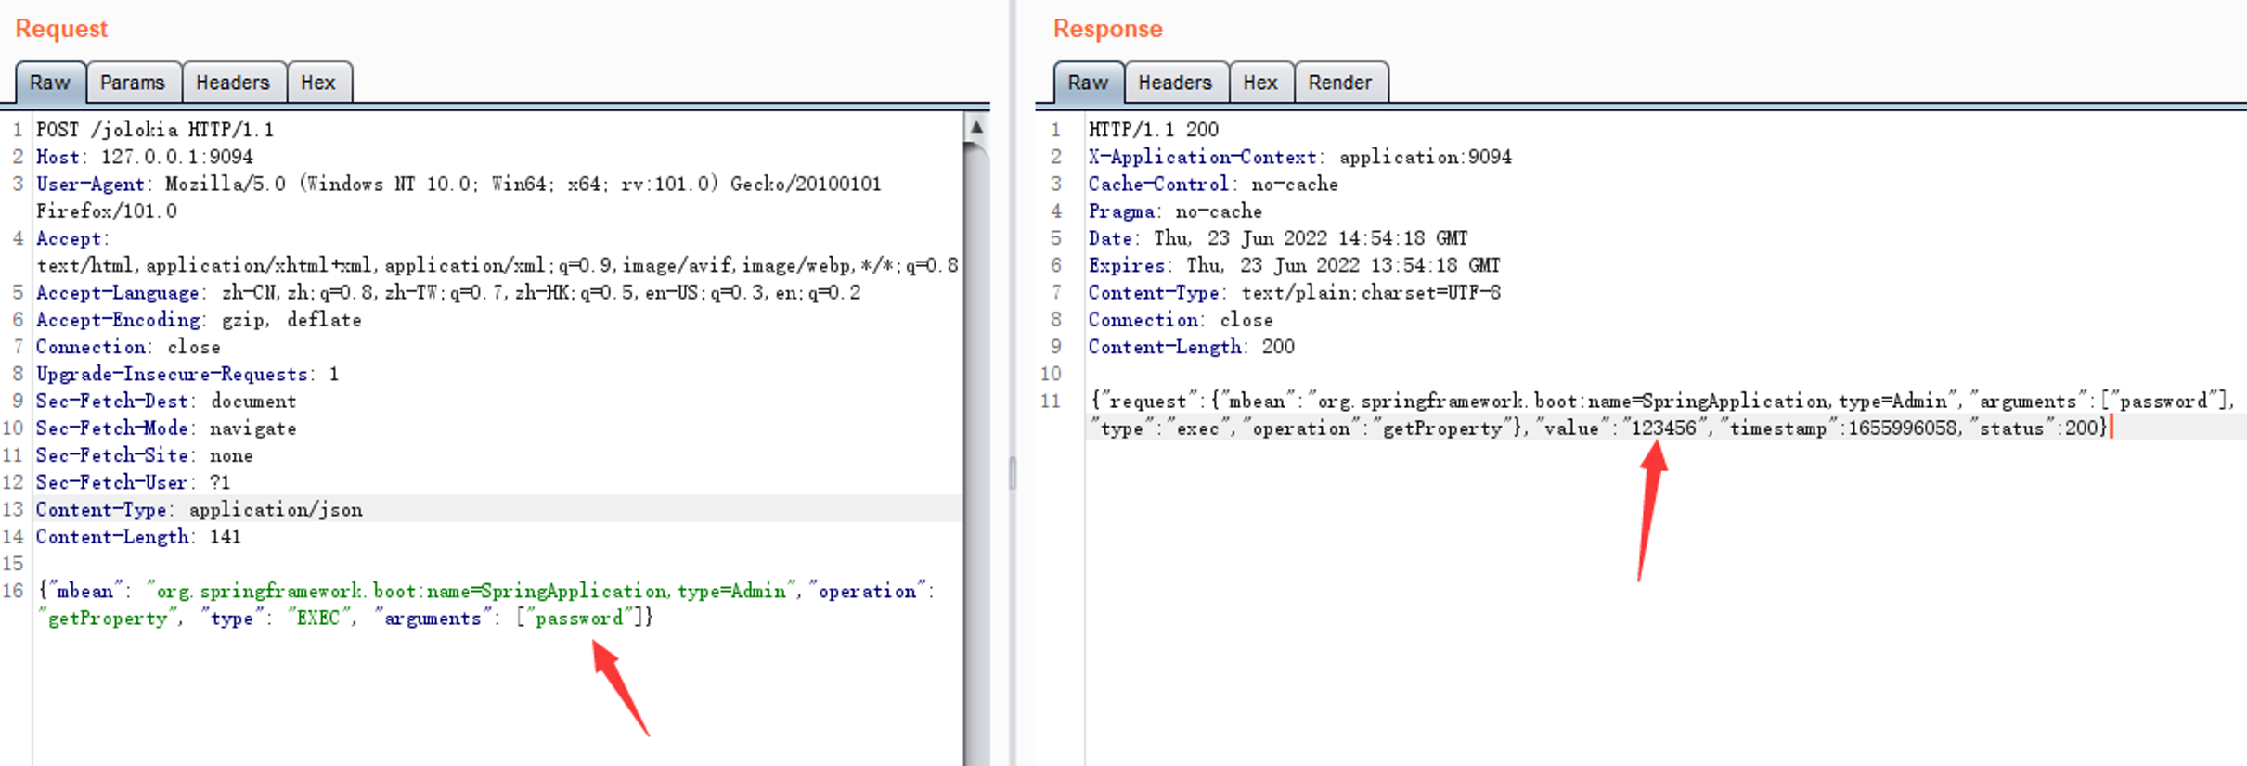Click 'Content-Type: application/json' request line
Image resolution: width=2247 pixels, height=766 pixels.
tap(200, 509)
